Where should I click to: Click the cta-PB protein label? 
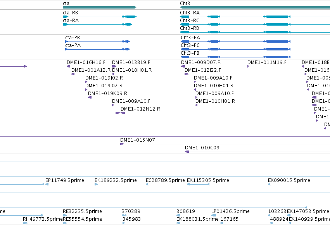click(73, 38)
